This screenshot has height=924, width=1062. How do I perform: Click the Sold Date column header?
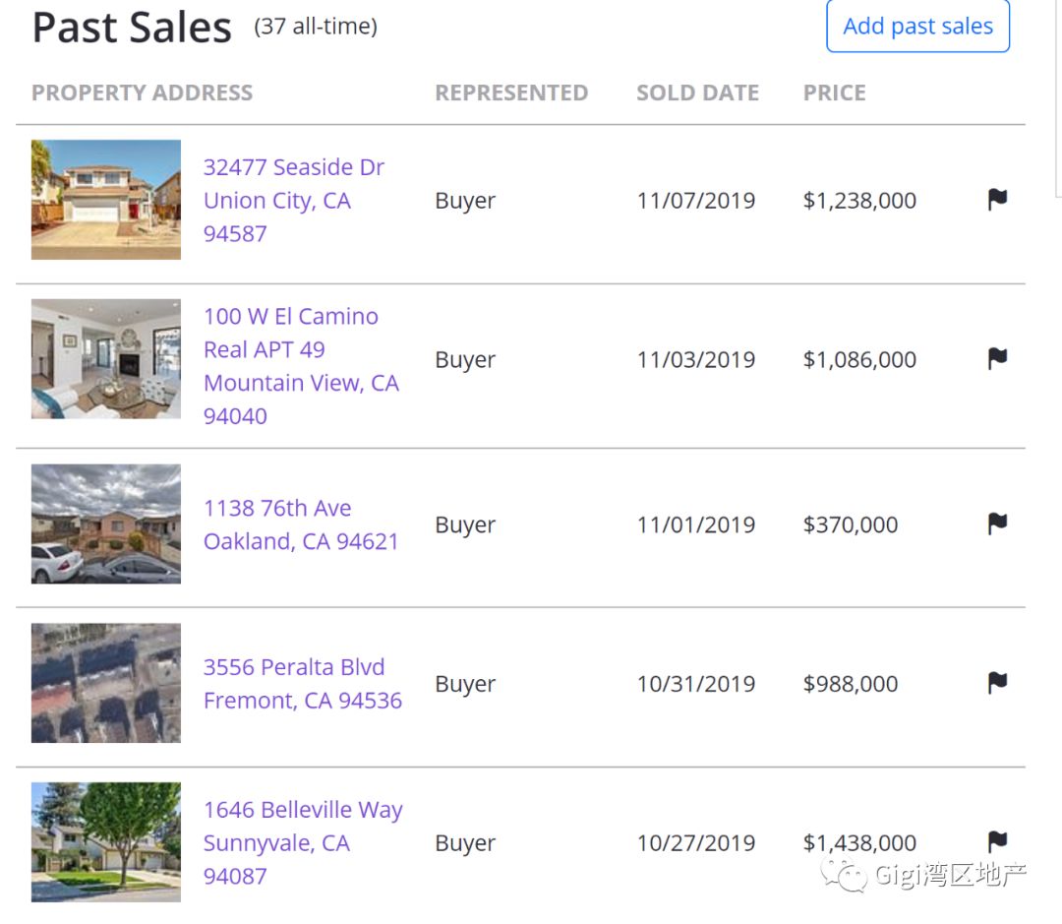click(697, 93)
